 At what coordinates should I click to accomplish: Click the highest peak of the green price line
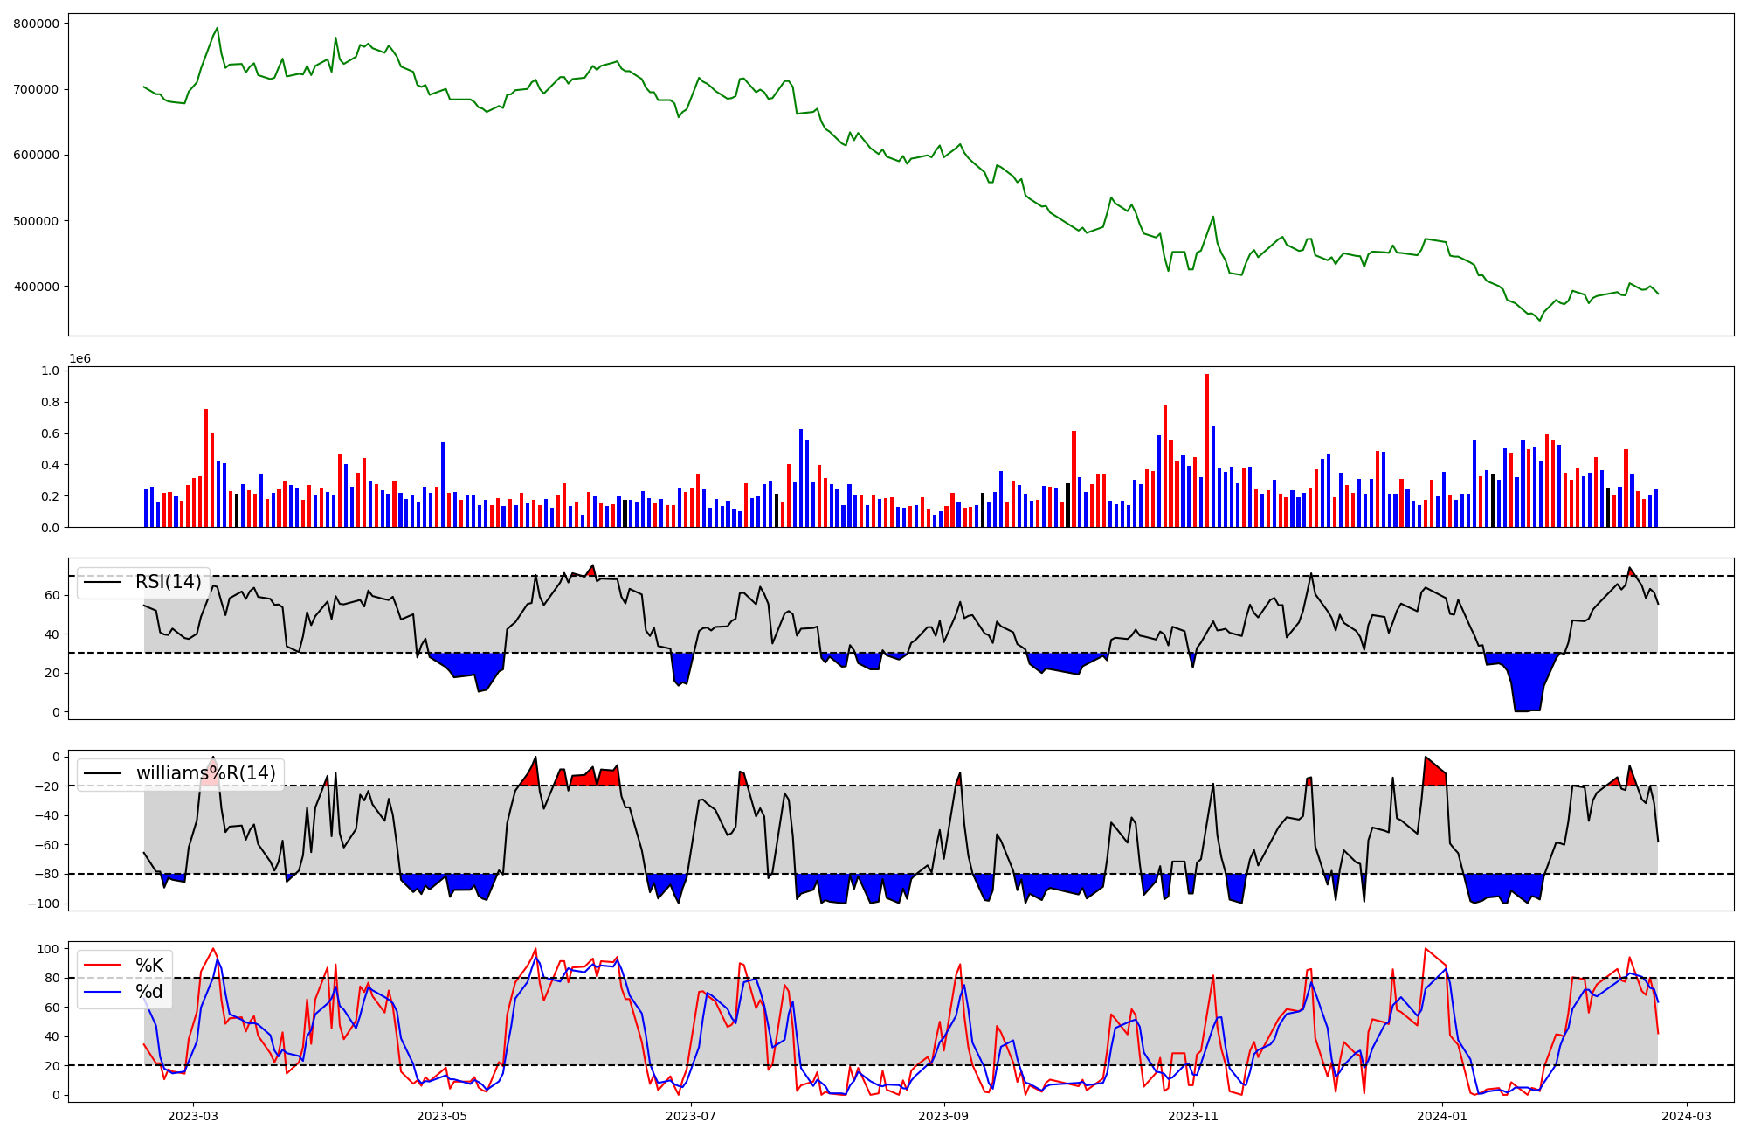218,28
